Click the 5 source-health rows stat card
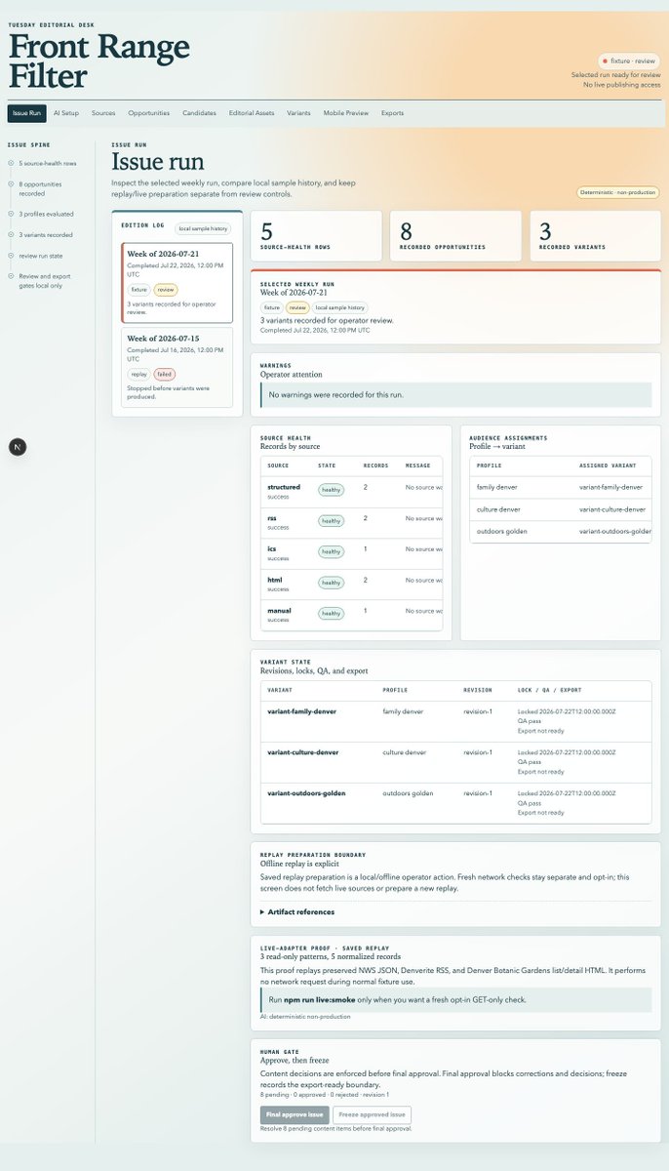This screenshot has width=669, height=1171. pos(316,235)
